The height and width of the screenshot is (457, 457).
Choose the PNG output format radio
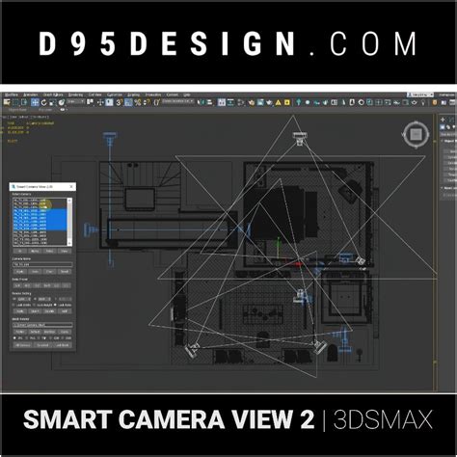tap(27, 338)
